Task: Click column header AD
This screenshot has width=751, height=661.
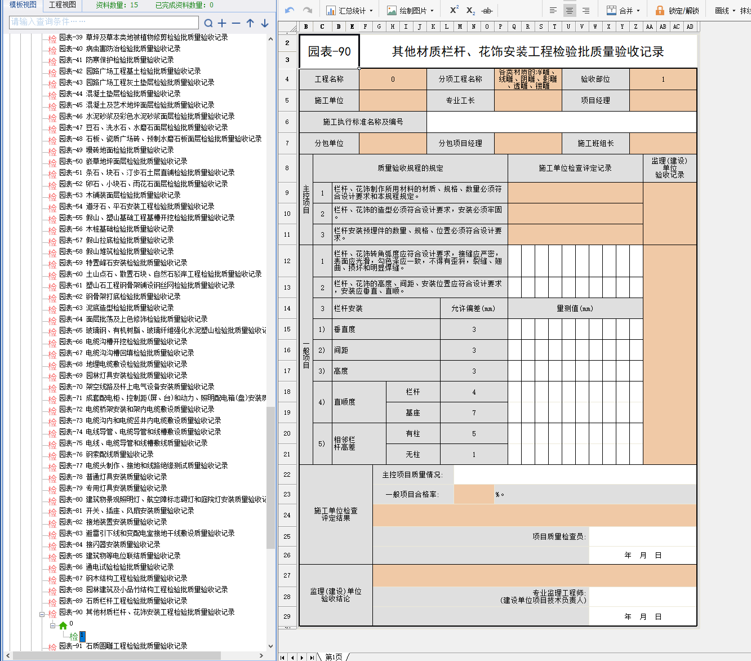Action: pyautogui.click(x=690, y=26)
